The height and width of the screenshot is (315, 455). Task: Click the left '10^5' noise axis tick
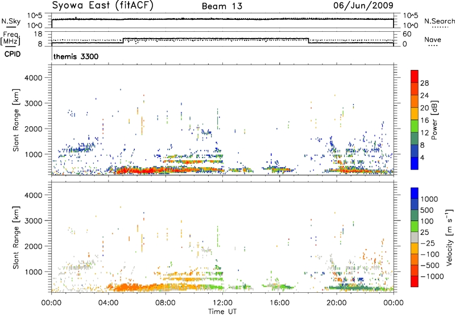(x=35, y=16)
